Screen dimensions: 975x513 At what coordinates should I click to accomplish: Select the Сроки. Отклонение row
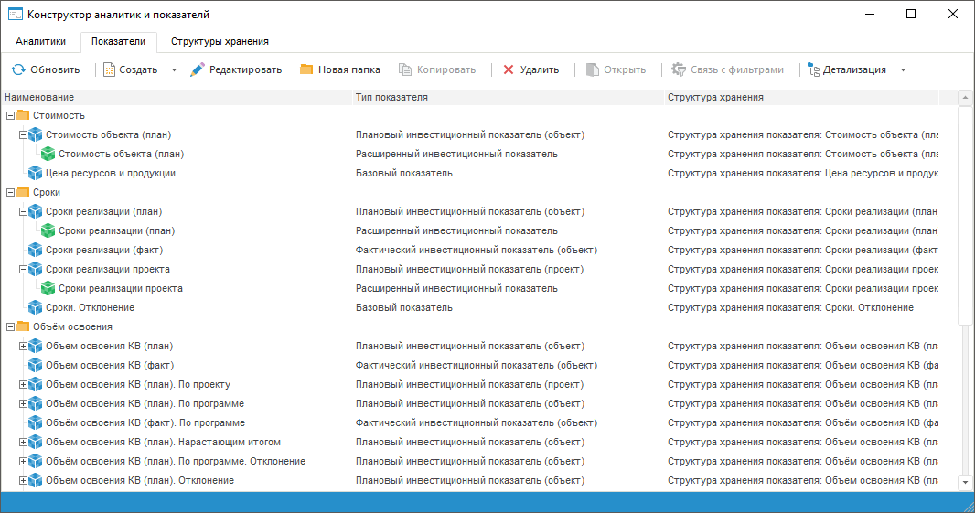click(90, 307)
